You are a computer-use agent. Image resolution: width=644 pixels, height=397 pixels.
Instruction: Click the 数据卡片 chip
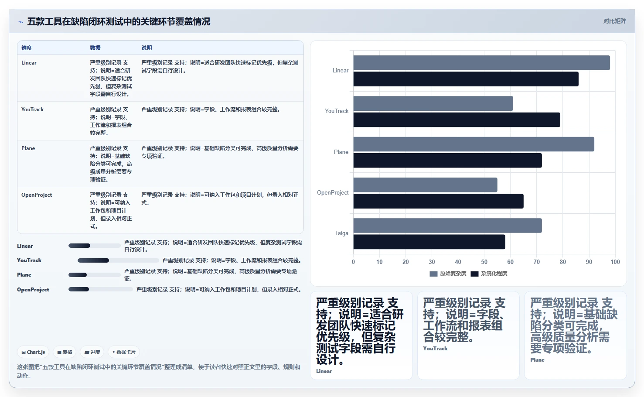pos(124,352)
